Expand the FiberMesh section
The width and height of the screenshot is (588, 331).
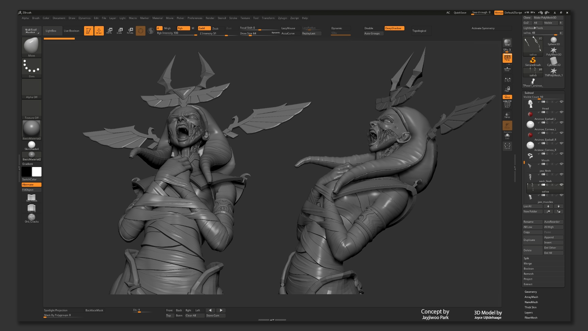click(531, 318)
